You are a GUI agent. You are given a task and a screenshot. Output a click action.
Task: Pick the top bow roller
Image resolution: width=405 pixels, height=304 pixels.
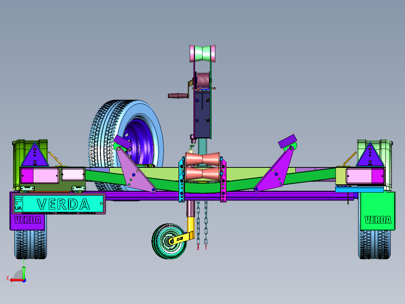(x=202, y=53)
